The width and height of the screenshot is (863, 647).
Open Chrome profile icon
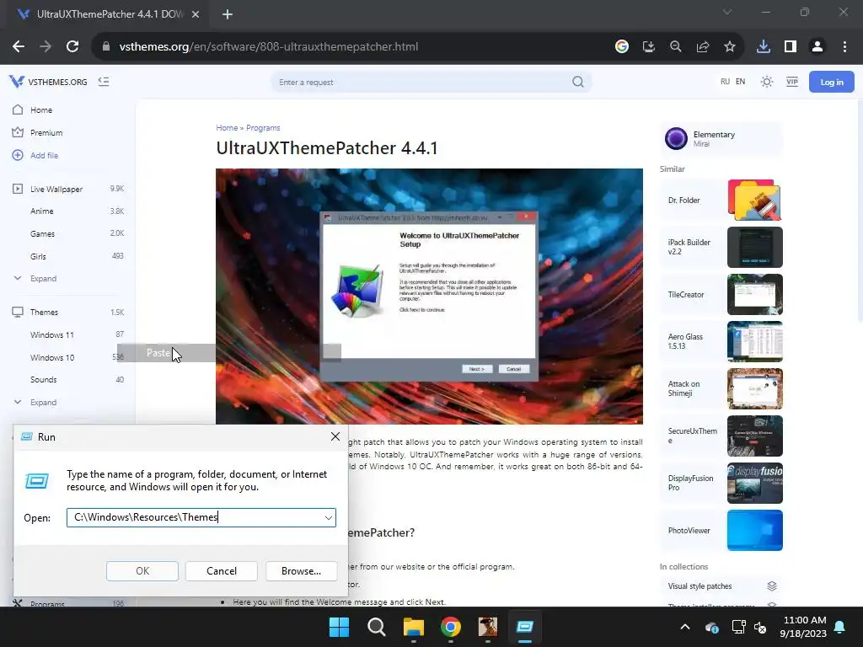pyautogui.click(x=817, y=47)
